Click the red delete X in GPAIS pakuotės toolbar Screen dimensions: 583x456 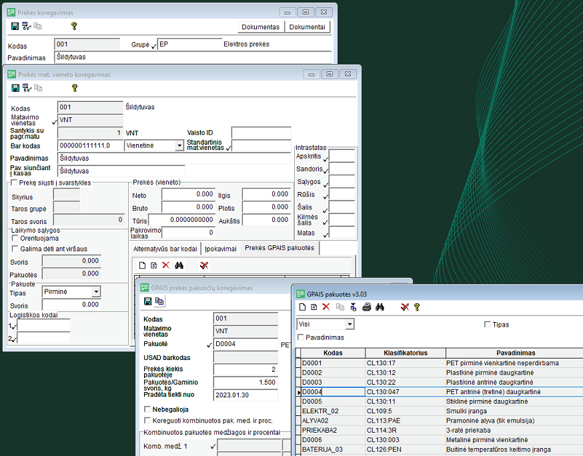tap(326, 307)
